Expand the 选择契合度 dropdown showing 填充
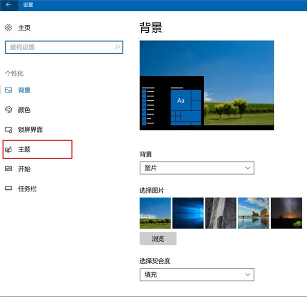307x297 pixels. (196, 274)
